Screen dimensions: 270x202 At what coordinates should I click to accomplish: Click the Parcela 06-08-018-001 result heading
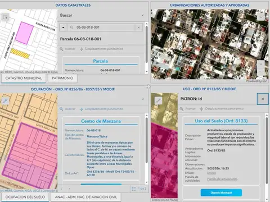(80, 39)
